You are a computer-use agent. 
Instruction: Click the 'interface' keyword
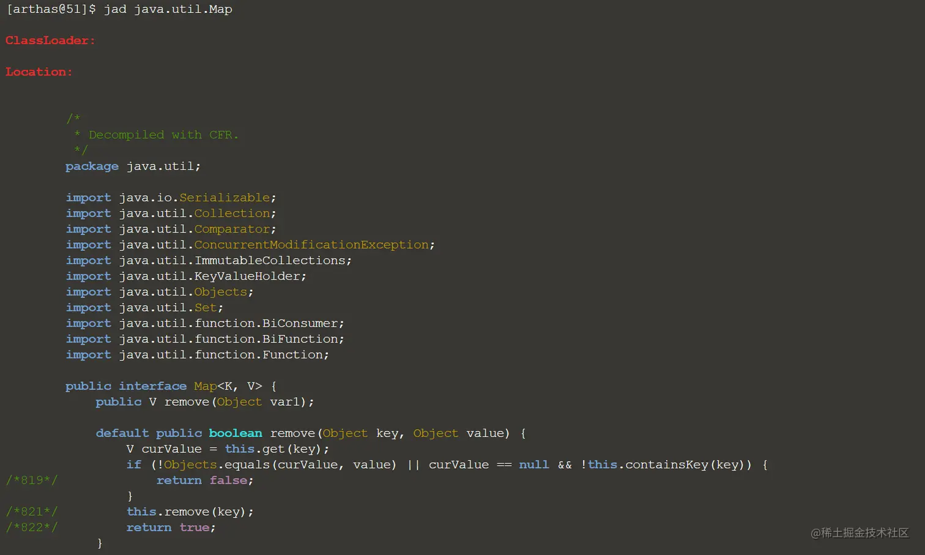pos(152,386)
